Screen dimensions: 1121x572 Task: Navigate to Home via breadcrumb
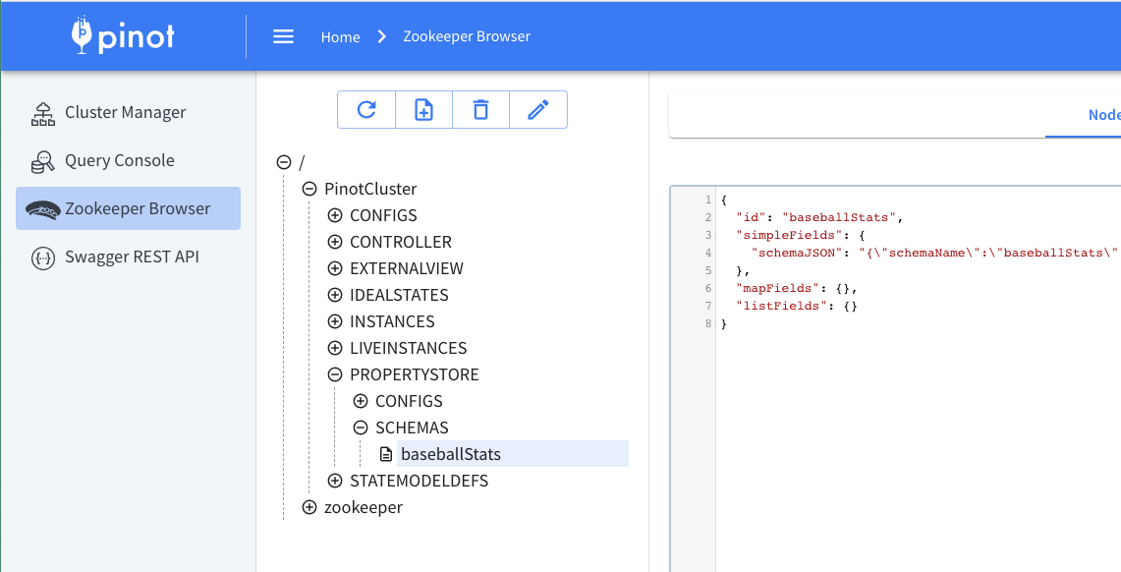click(340, 36)
